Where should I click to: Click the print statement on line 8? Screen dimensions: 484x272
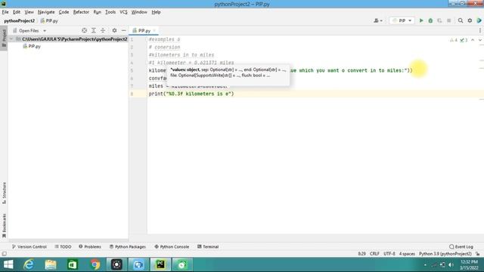coord(191,94)
